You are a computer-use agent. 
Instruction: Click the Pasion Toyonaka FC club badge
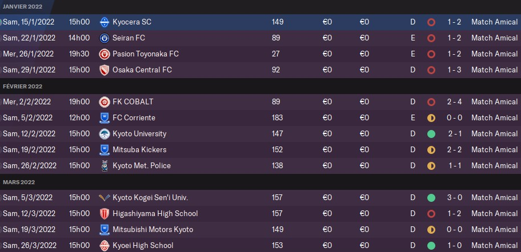pyautogui.click(x=104, y=54)
